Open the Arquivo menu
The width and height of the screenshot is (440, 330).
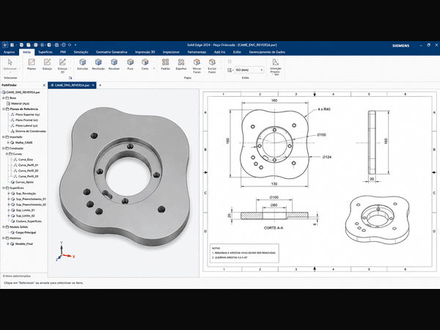pyautogui.click(x=9, y=52)
